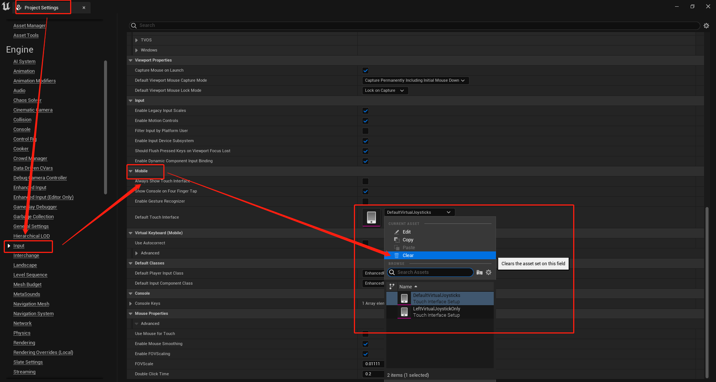Click the settings Search field
This screenshot has height=382, width=716.
coord(414,25)
